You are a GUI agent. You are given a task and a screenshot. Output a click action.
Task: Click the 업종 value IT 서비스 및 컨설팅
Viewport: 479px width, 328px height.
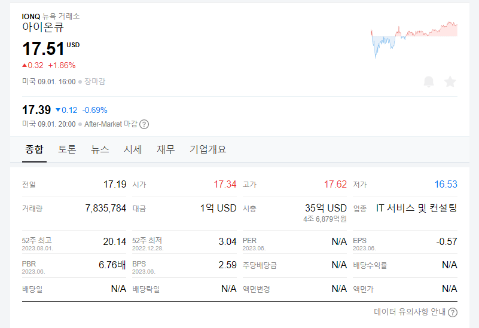pos(417,208)
